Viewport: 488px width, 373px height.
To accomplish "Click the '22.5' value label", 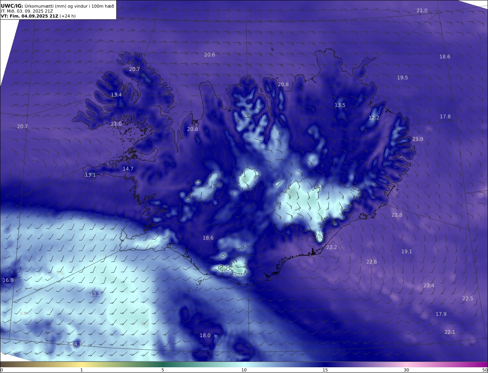I will click(468, 299).
